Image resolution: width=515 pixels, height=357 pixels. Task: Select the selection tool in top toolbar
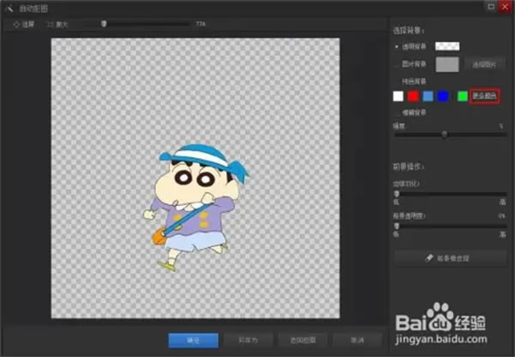[24, 24]
